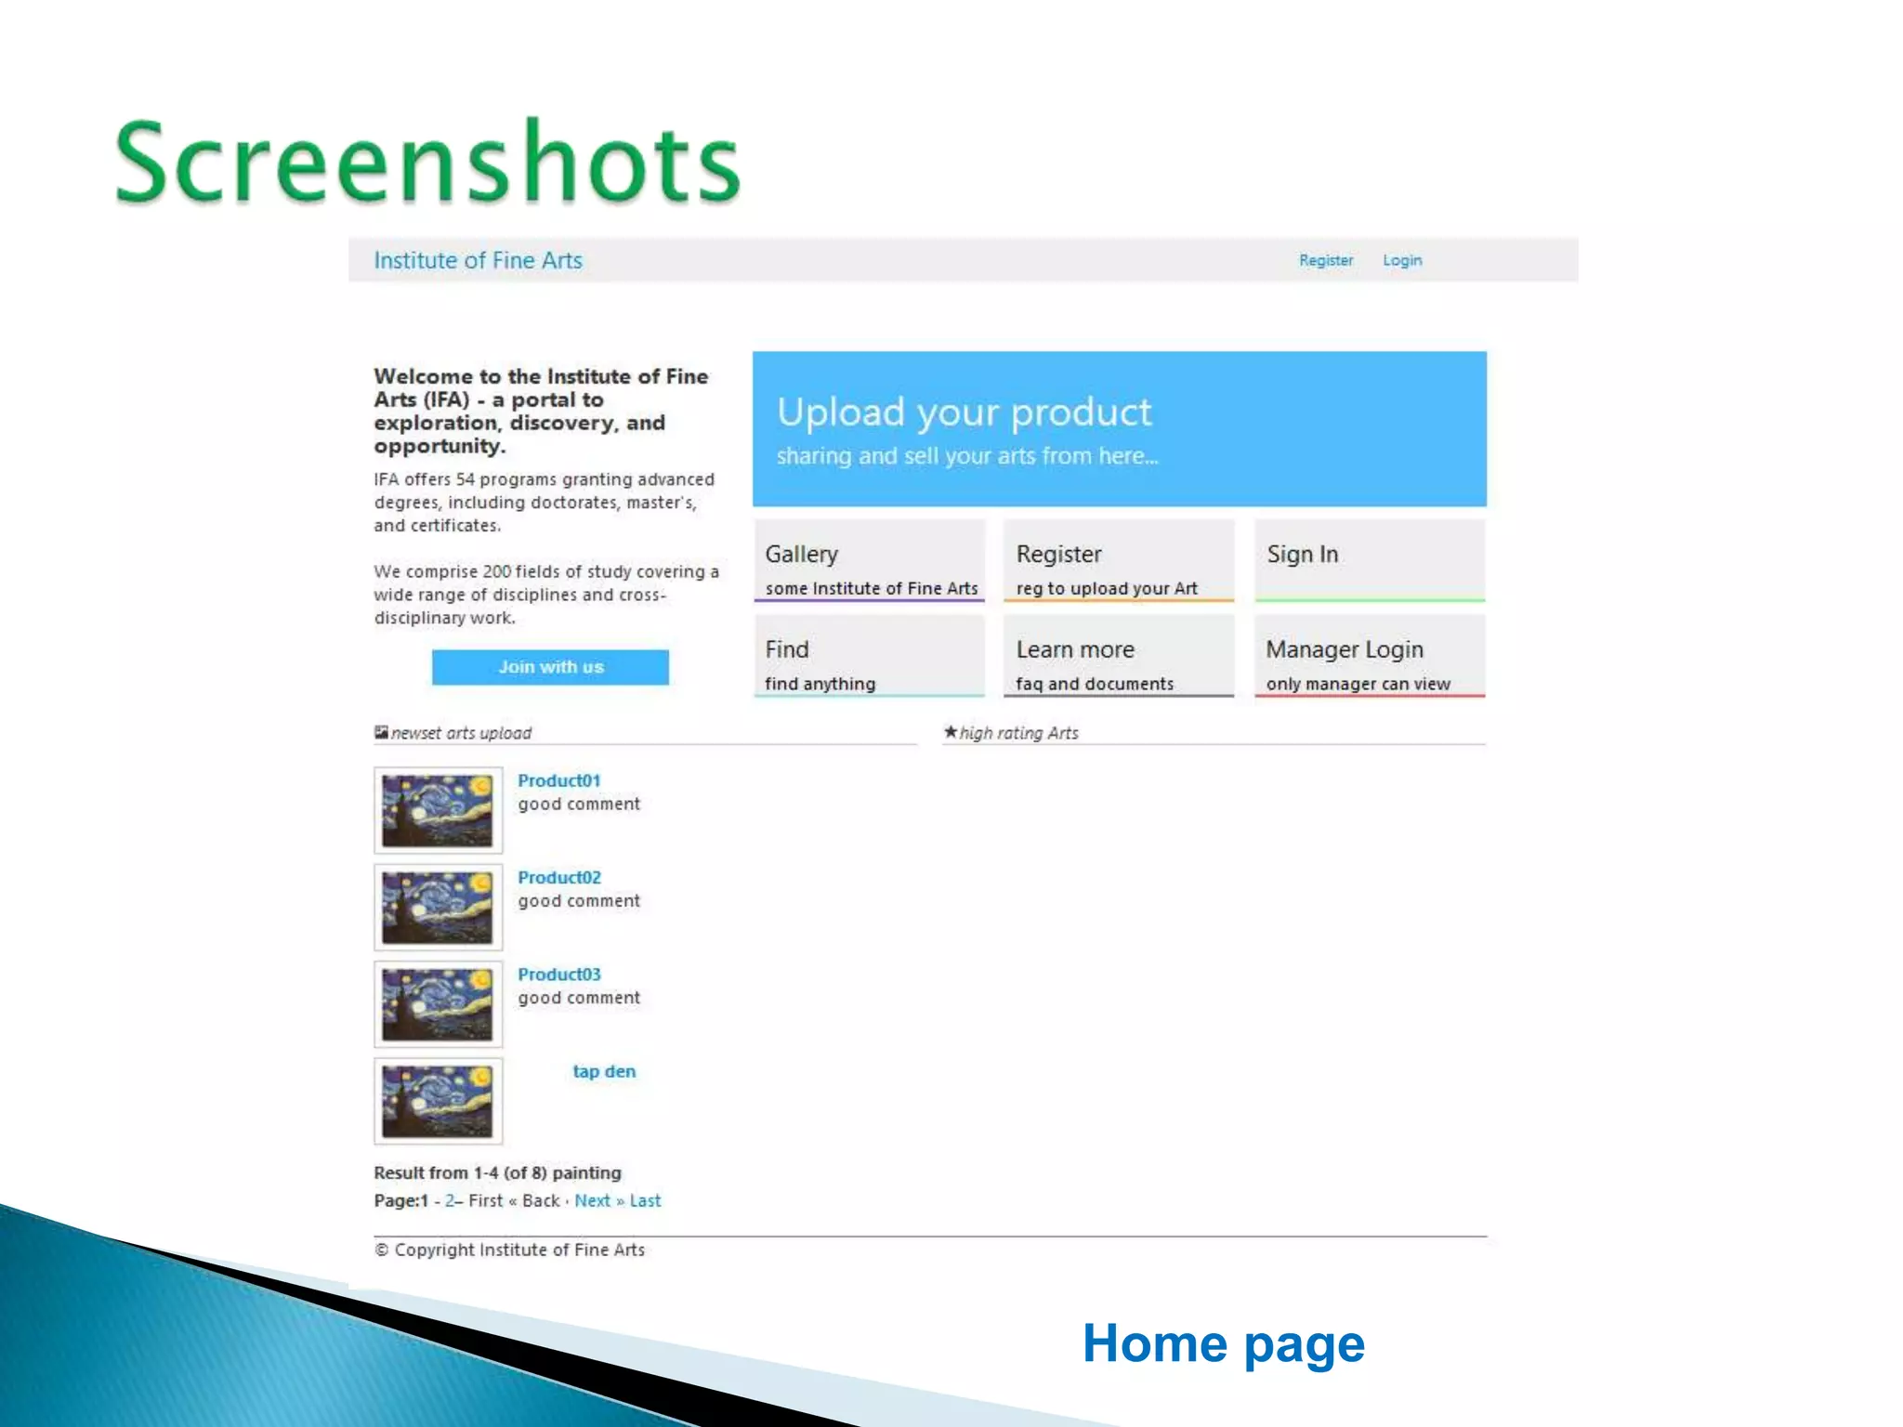This screenshot has width=1903, height=1427.
Task: Select the Sign In tile
Action: (x=1370, y=561)
